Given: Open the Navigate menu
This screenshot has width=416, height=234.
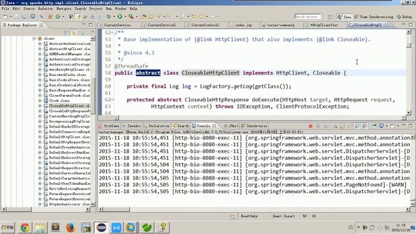Looking at the screenshot, I should pos(64,8).
